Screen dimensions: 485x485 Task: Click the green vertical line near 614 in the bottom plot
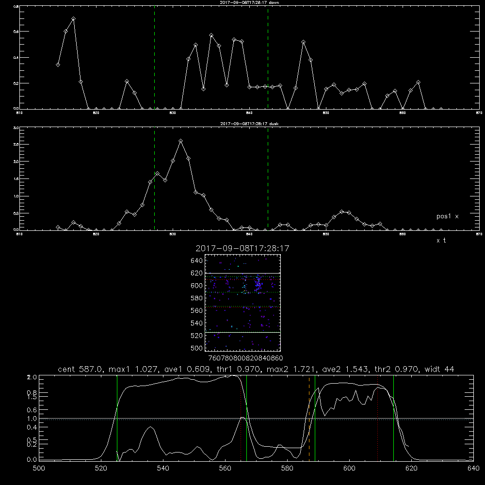[x=393, y=418]
